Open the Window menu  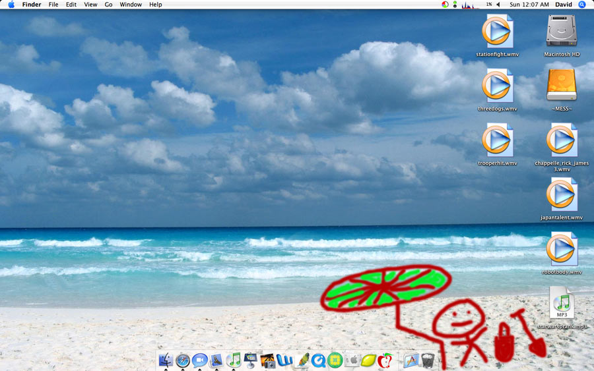(131, 5)
